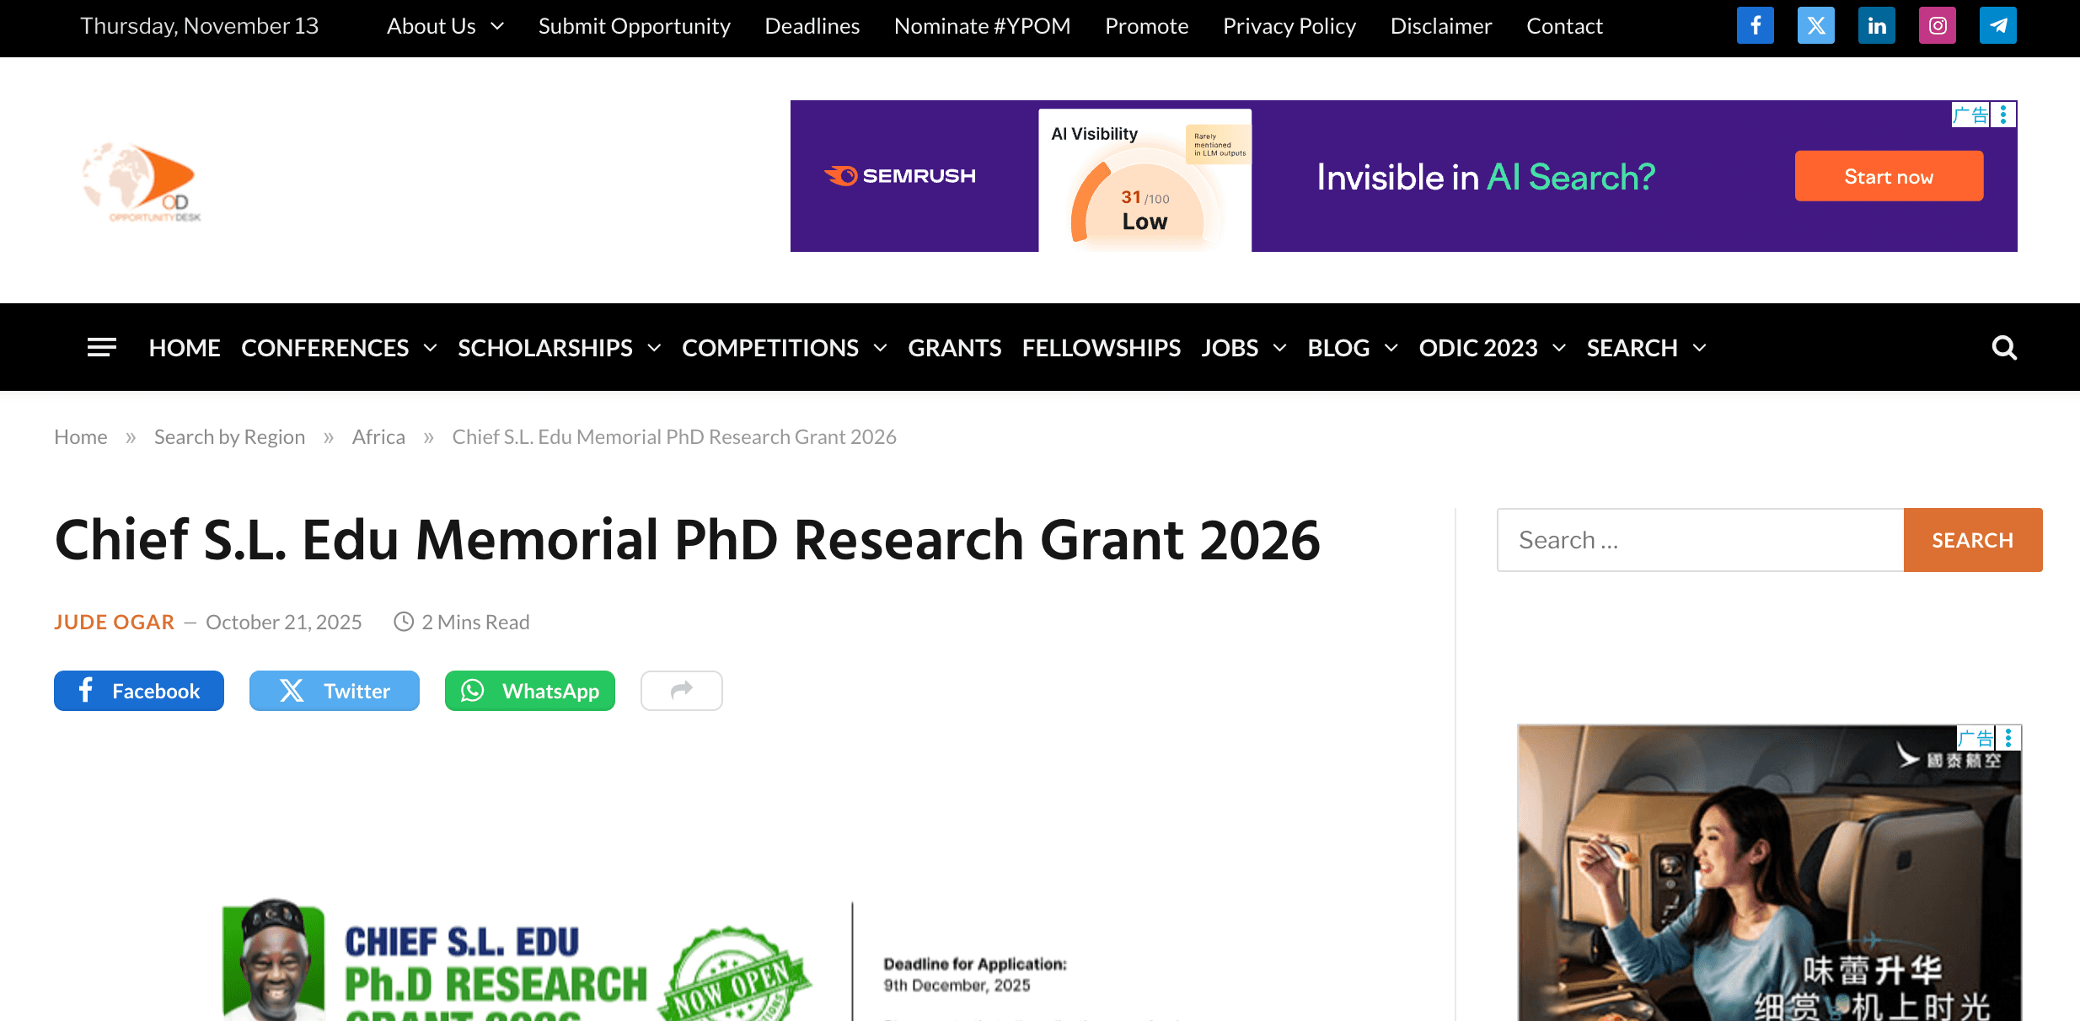Open the site's Facebook page icon
Viewport: 2080px width, 1021px height.
[x=1755, y=25]
